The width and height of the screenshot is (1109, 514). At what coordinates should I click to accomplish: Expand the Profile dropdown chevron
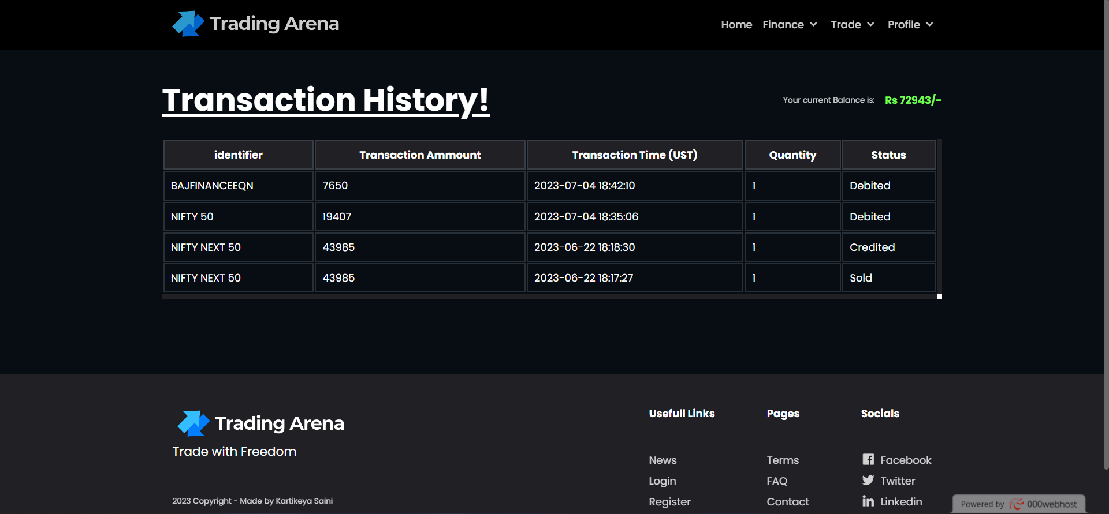click(929, 24)
